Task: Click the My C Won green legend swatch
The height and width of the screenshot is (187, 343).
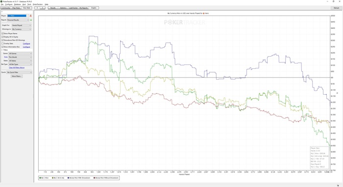Action: [x=40, y=178]
